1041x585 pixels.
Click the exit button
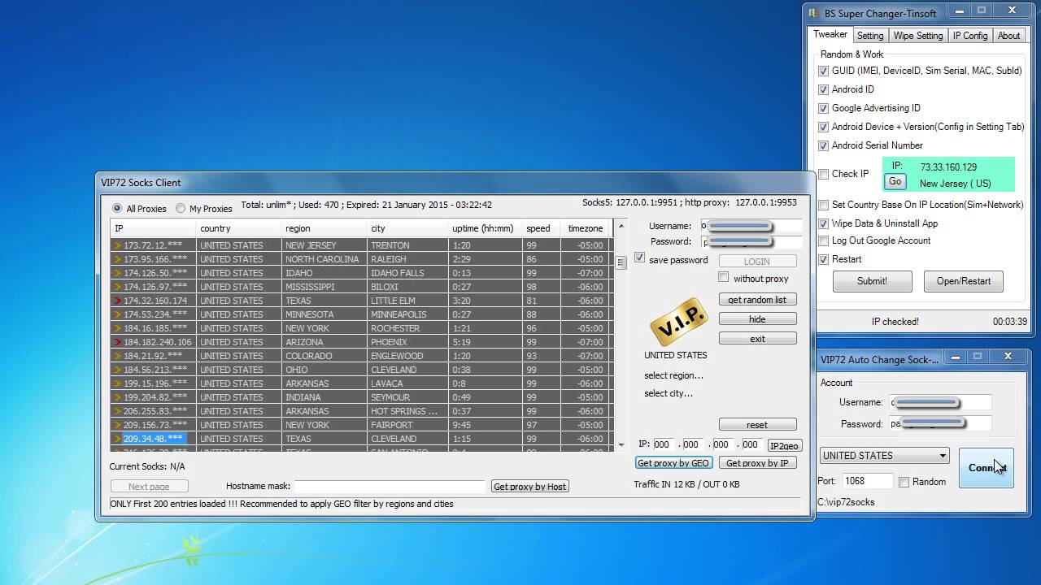tap(757, 339)
